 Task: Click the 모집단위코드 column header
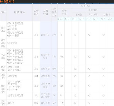[x=54, y=12]
